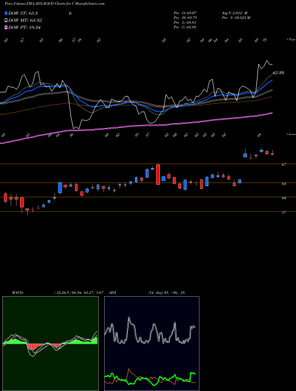The width and height of the screenshot is (296, 391).
Task: Click inside the ADX indicator chart
Action: click(152, 344)
